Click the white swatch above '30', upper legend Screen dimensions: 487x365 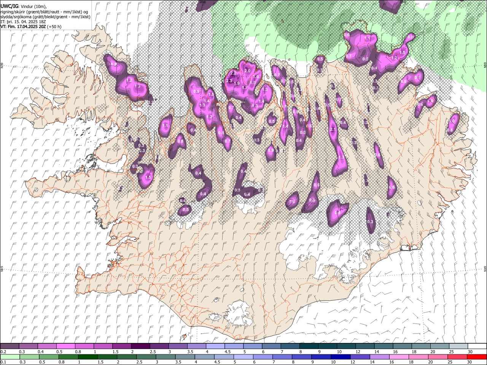[x=476, y=346]
